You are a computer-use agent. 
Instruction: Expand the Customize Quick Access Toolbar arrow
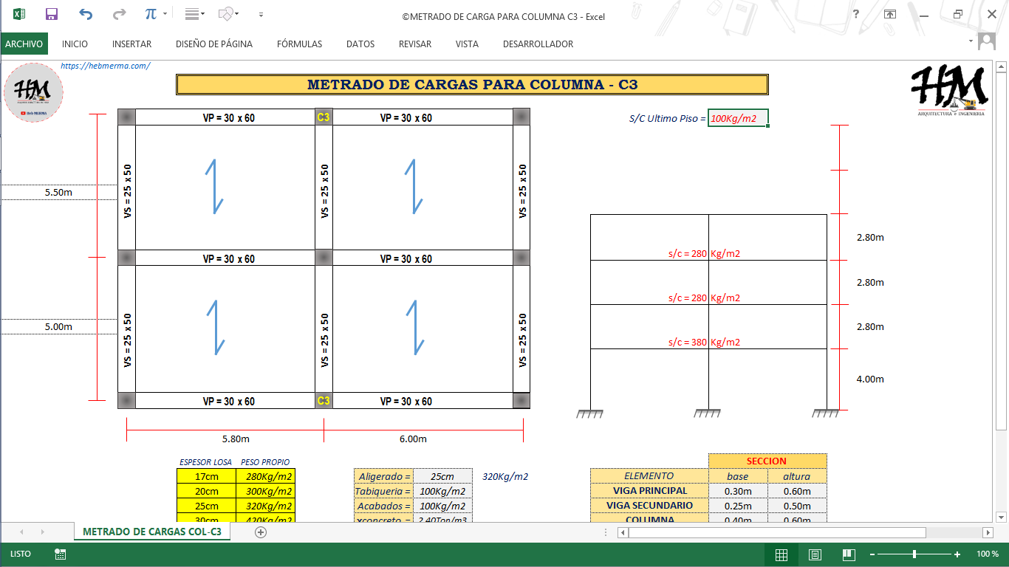coord(261,14)
